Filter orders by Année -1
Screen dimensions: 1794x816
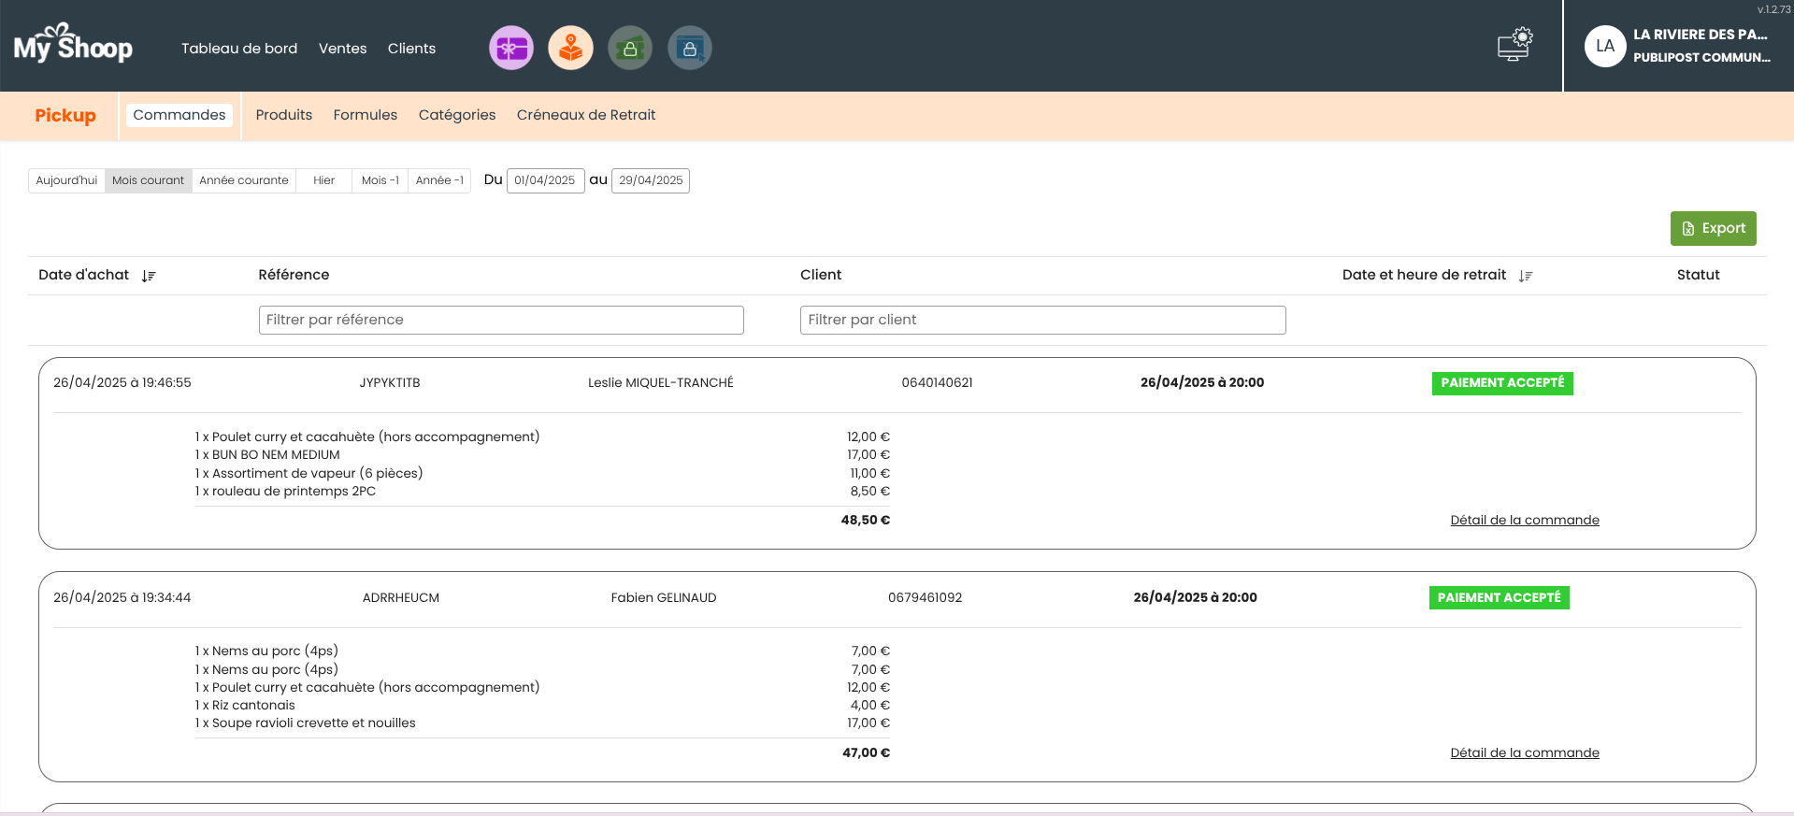[x=439, y=180]
